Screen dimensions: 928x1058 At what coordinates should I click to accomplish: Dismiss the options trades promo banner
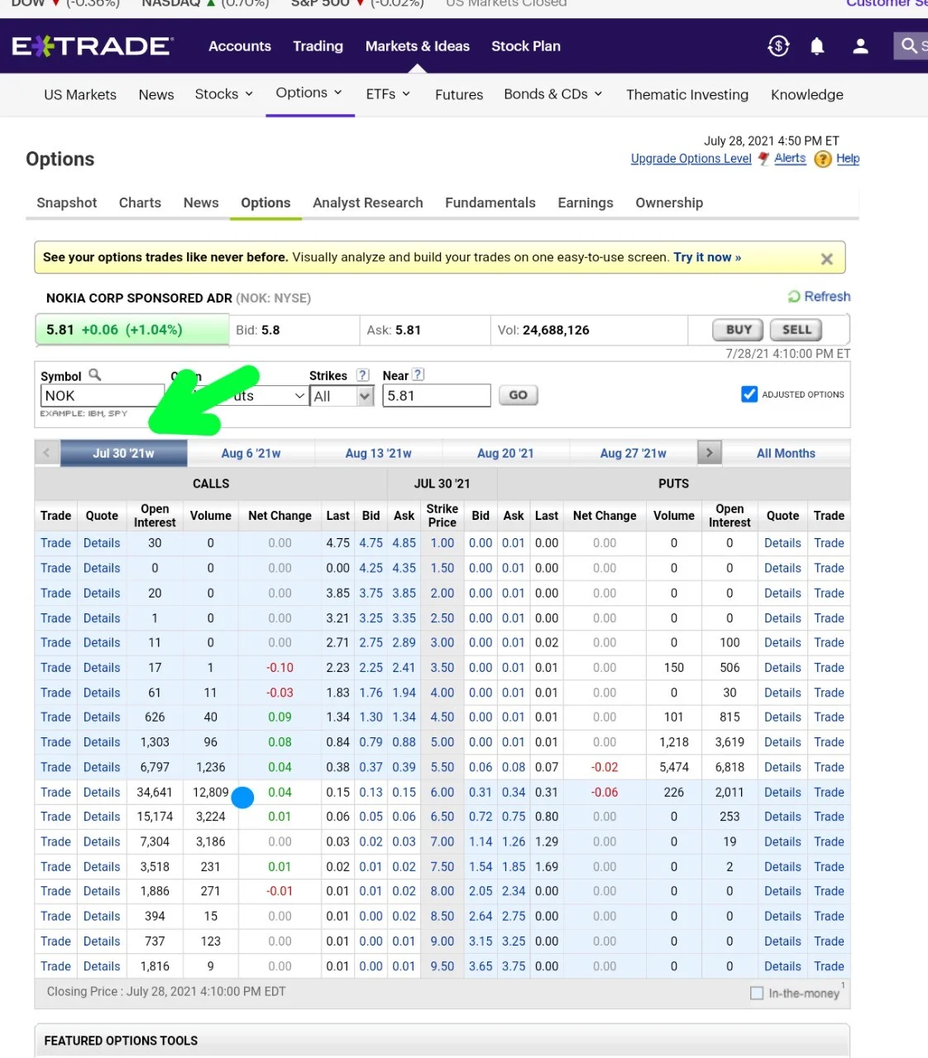tap(826, 259)
